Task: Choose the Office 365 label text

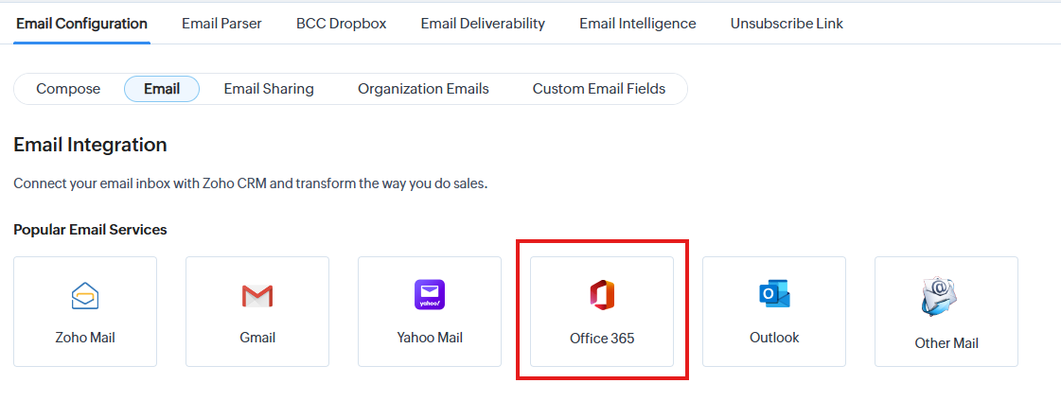Action: [602, 338]
